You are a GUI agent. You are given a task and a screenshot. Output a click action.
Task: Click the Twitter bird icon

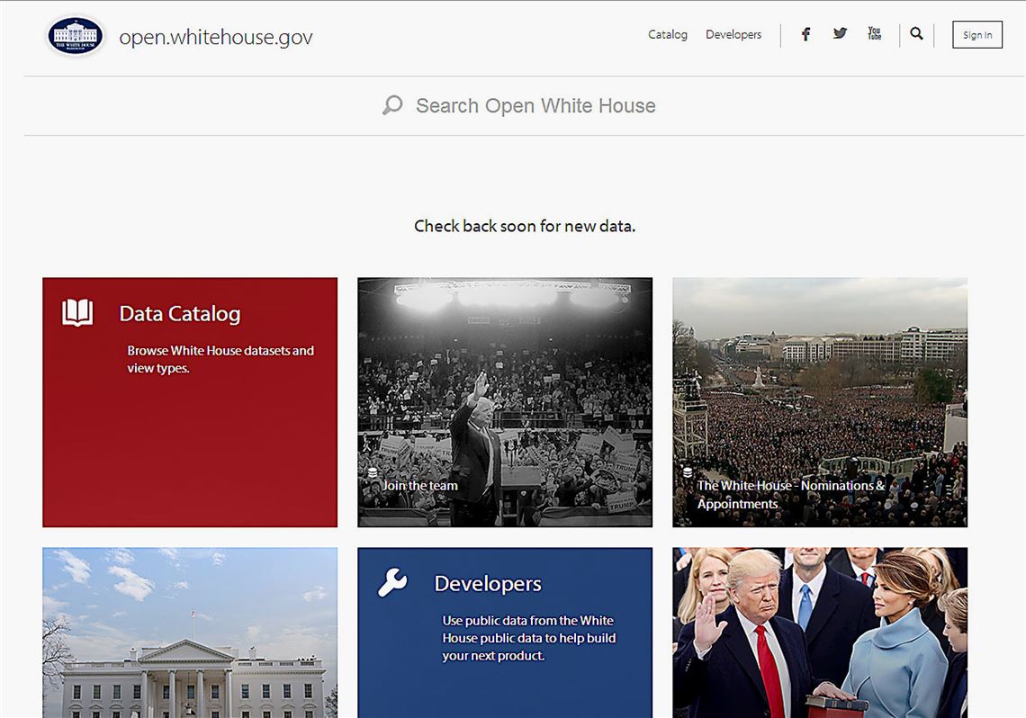pos(840,33)
